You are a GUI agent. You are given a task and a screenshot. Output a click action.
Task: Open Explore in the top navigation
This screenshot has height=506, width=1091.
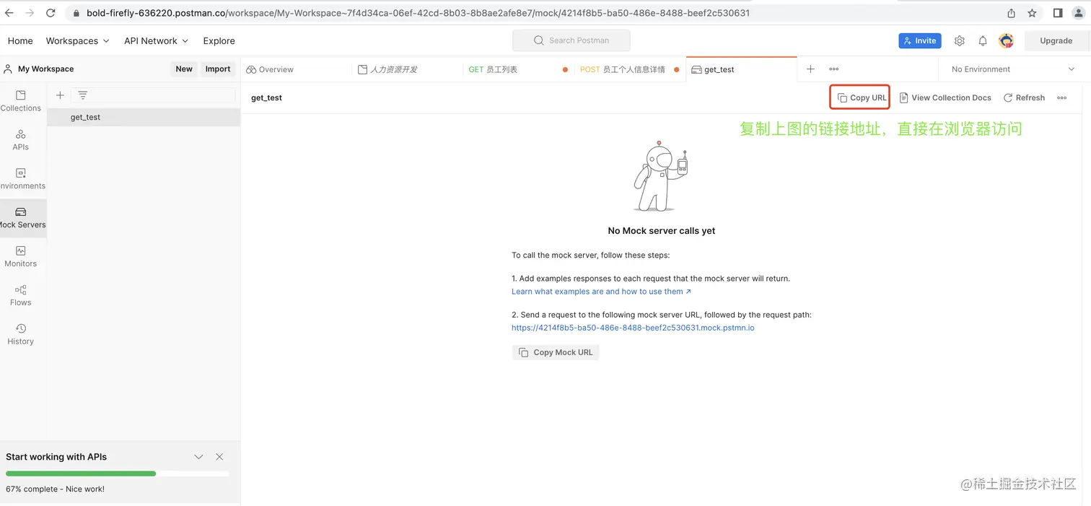click(x=219, y=41)
